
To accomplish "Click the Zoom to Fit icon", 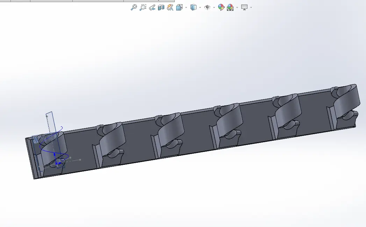I will 134,7.
